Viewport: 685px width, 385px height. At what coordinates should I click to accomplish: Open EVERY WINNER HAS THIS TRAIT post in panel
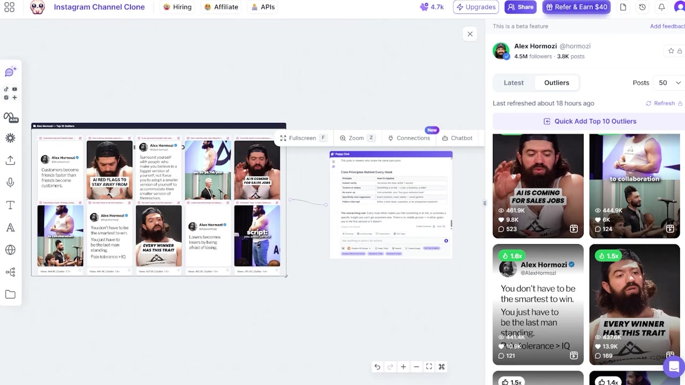tap(634, 305)
